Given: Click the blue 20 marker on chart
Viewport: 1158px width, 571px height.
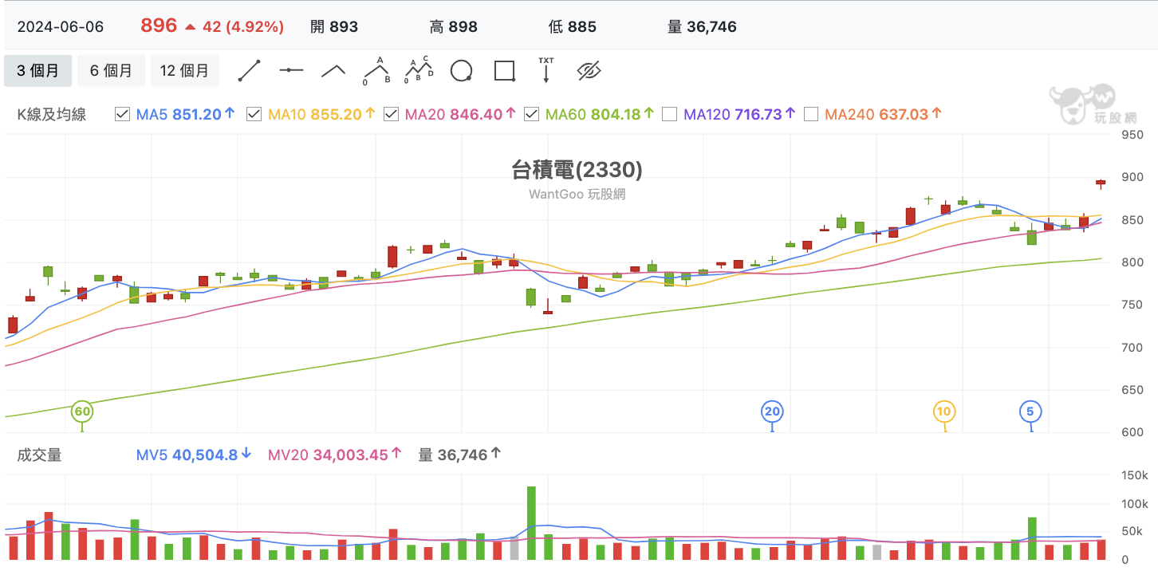Looking at the screenshot, I should point(772,412).
